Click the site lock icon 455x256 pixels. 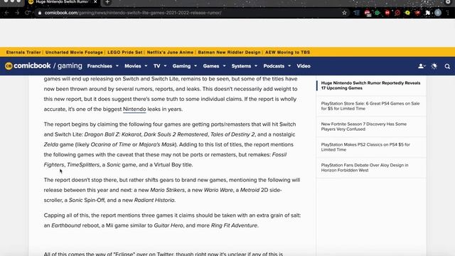pos(40,13)
